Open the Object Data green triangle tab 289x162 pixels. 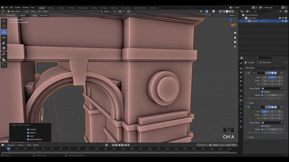coord(241,117)
